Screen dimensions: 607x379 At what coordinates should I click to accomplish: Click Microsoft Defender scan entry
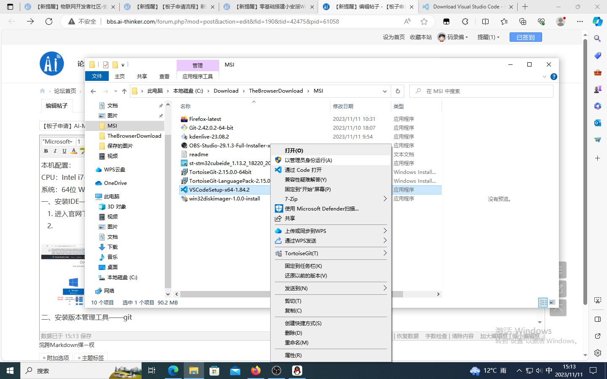pyautogui.click(x=331, y=208)
